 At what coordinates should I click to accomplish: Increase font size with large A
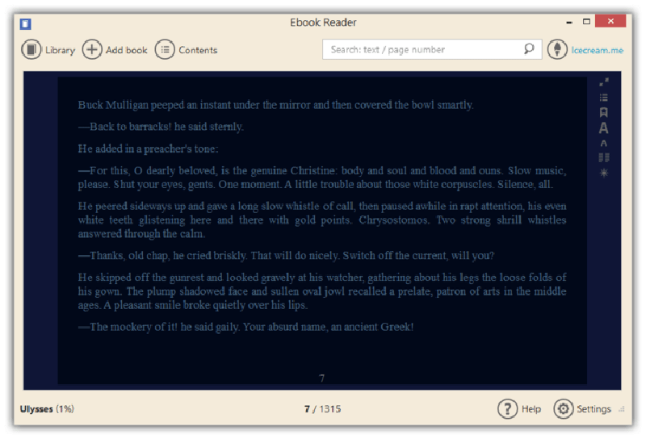[x=604, y=128]
